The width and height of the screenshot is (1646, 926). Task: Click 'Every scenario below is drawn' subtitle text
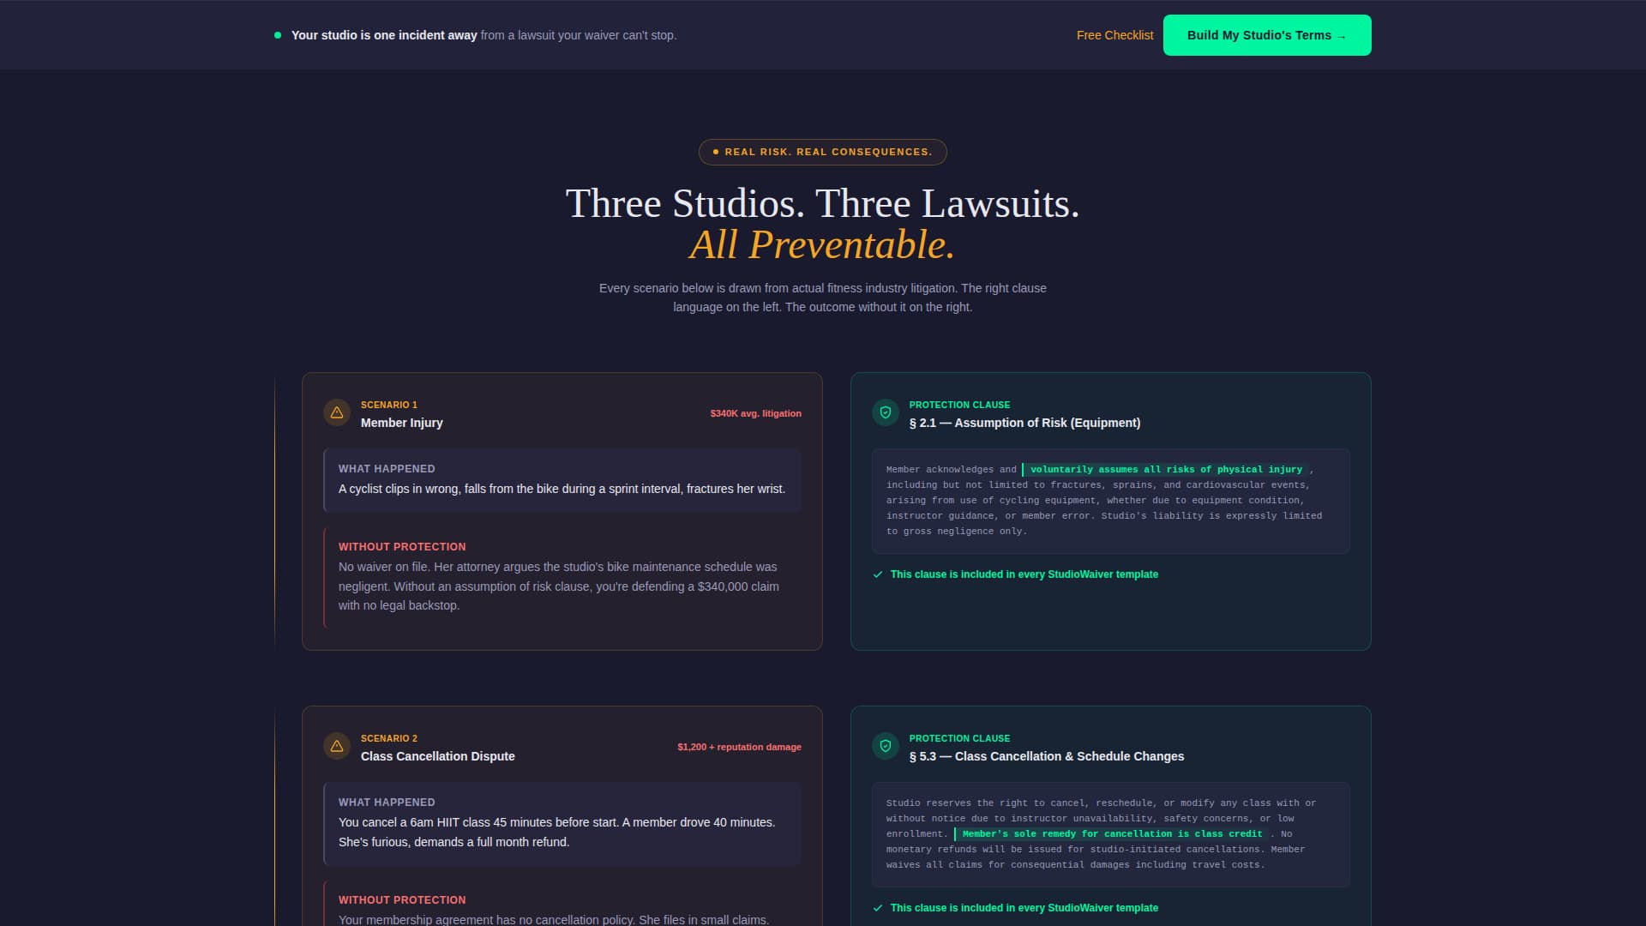(x=823, y=298)
